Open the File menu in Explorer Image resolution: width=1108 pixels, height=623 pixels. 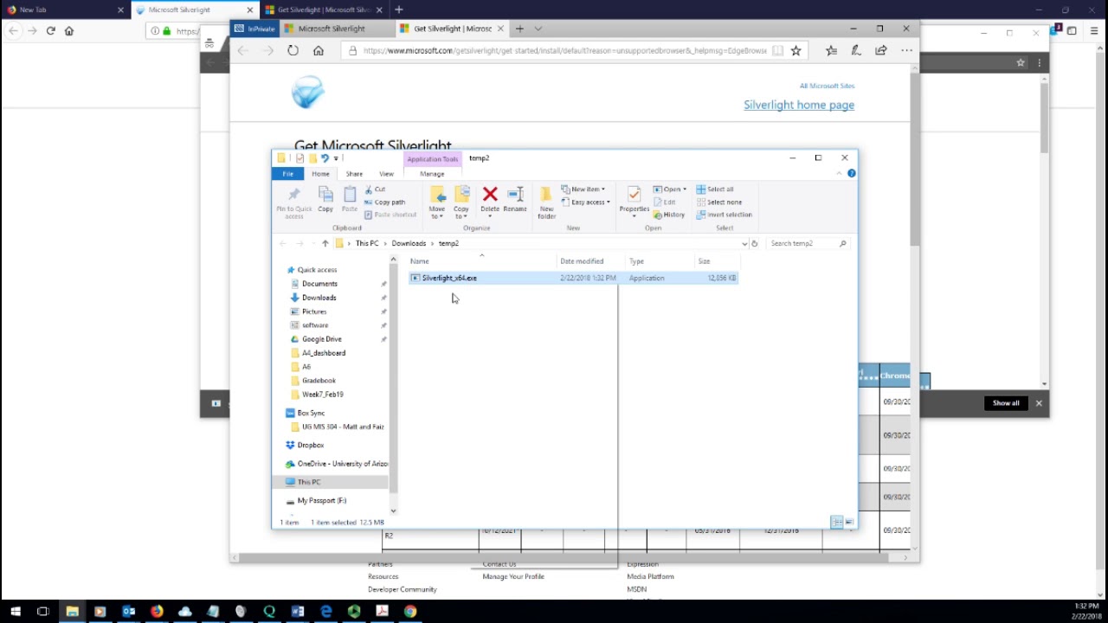click(x=287, y=174)
